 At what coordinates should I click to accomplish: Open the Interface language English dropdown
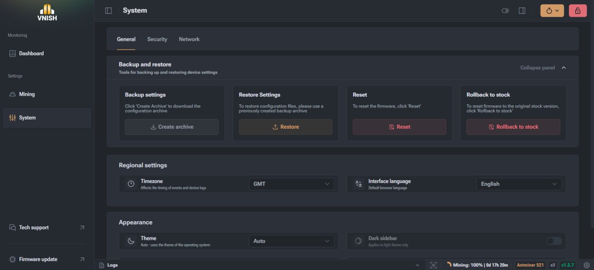click(x=519, y=184)
